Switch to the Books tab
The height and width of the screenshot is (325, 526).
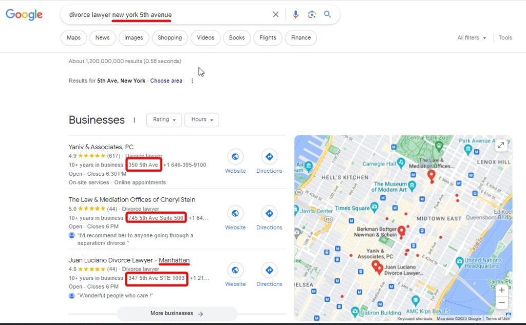pyautogui.click(x=237, y=38)
